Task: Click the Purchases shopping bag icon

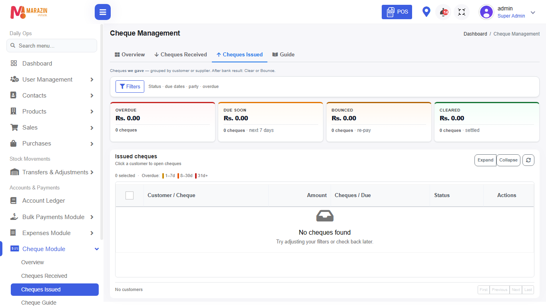Action: [14, 143]
